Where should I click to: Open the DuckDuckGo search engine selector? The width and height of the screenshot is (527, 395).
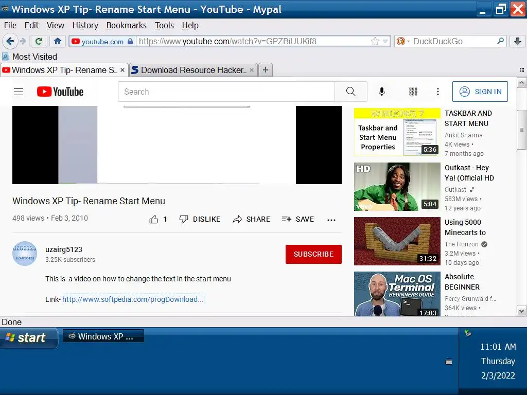(403, 41)
